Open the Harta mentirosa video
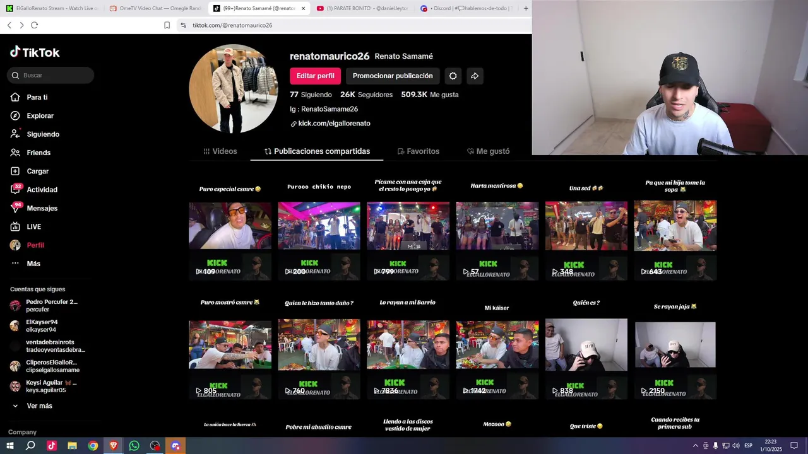 (497, 227)
